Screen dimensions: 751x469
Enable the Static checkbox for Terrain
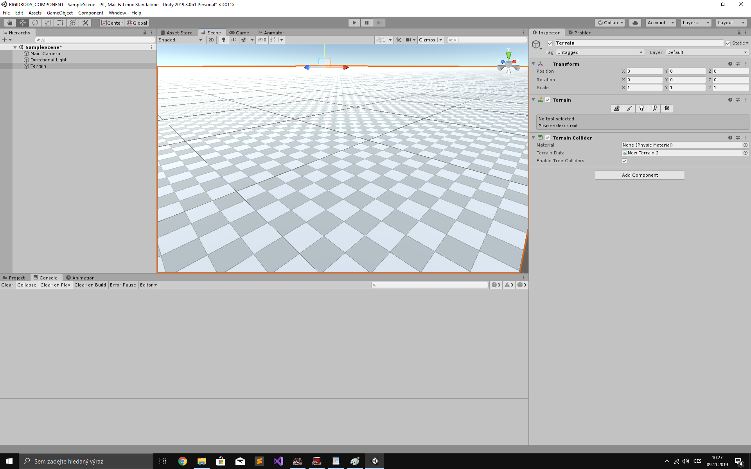(x=728, y=43)
